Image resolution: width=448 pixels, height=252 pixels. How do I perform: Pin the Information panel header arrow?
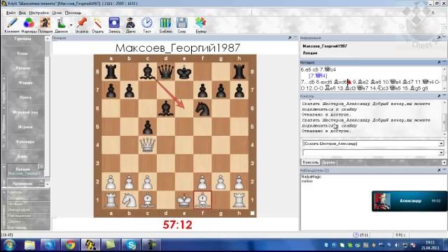tap(439, 38)
